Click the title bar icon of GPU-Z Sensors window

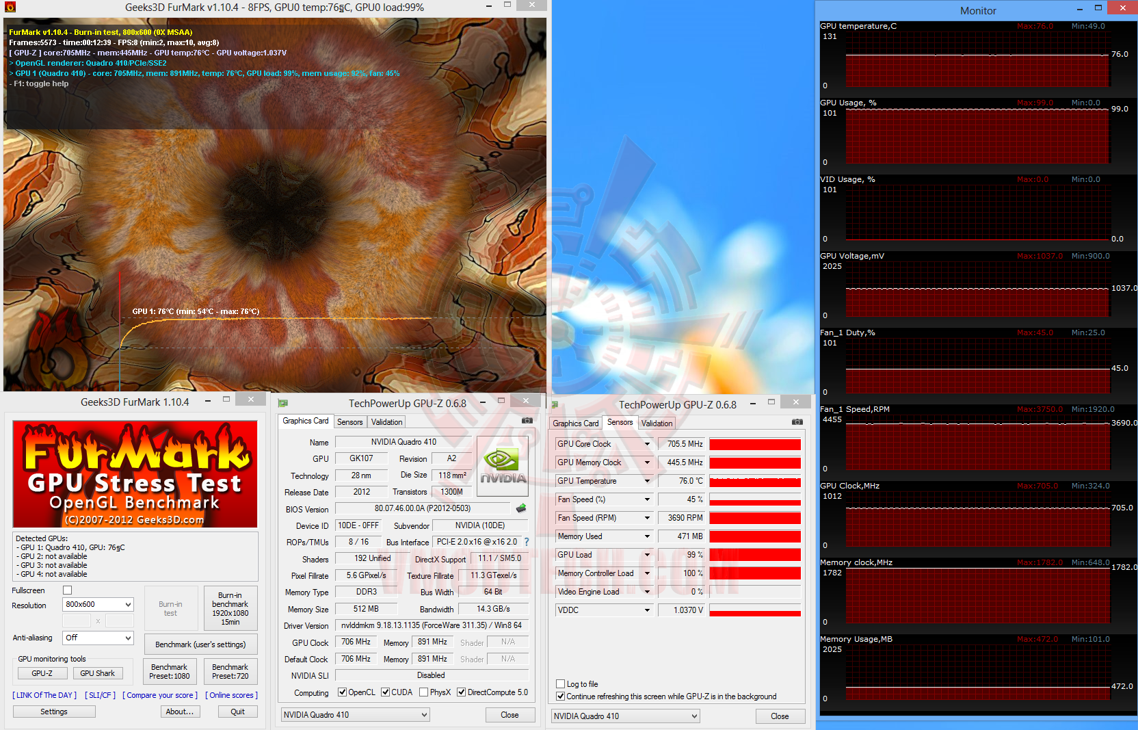pos(555,405)
